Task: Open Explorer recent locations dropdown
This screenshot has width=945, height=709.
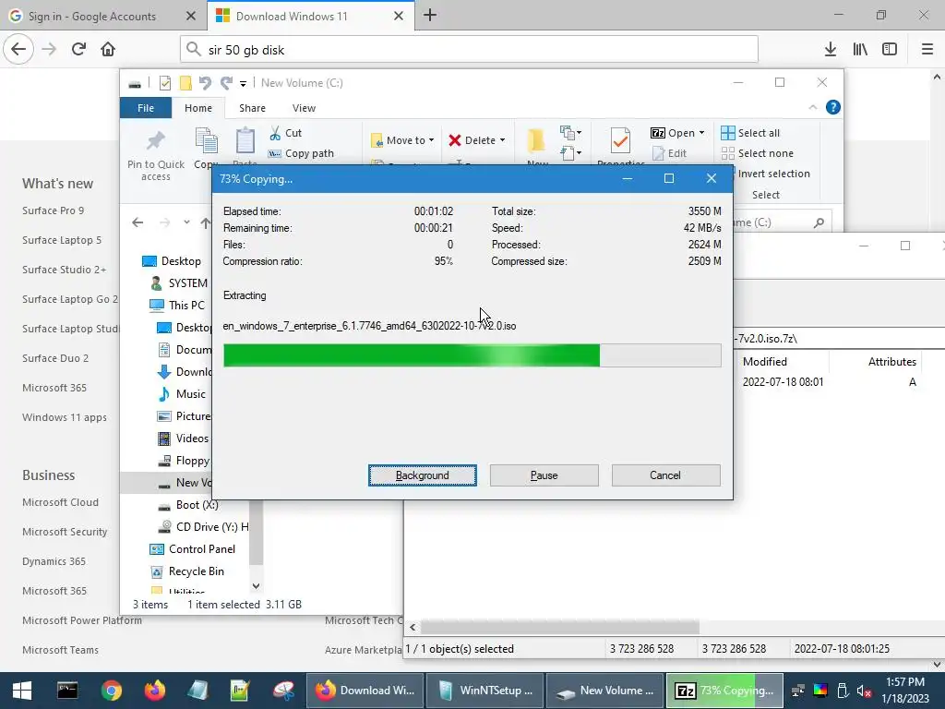Action: [x=186, y=222]
